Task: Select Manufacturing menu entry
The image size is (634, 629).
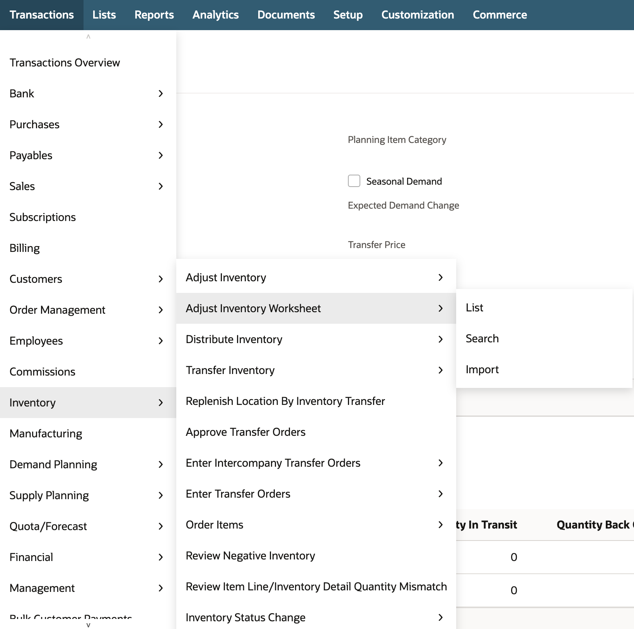Action: coord(88,433)
